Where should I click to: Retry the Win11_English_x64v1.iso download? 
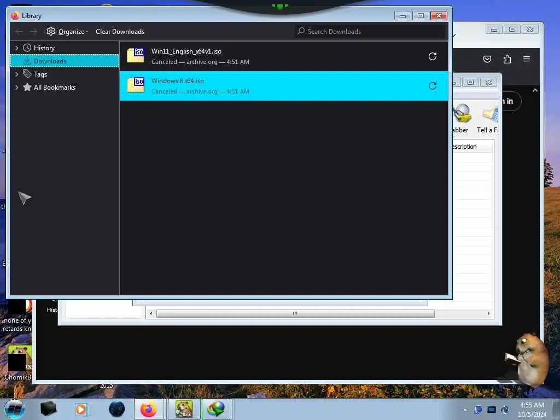tap(433, 56)
